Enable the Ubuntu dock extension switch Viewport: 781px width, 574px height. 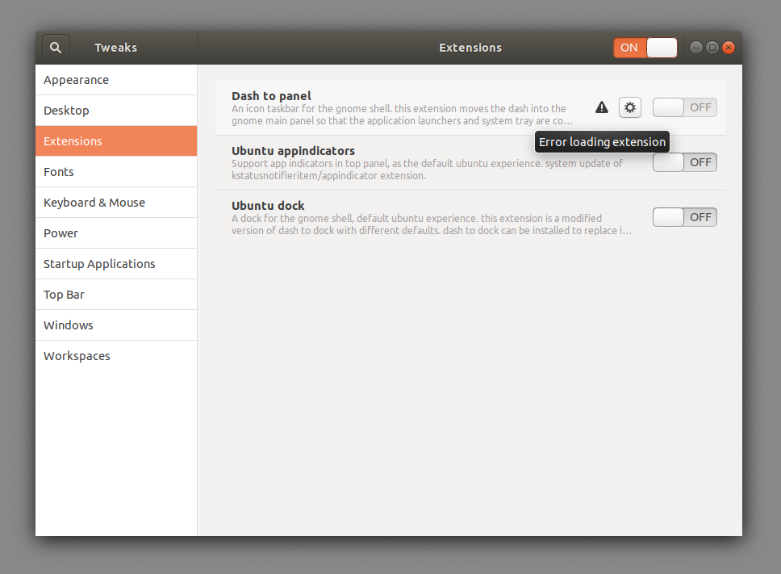[x=685, y=217]
